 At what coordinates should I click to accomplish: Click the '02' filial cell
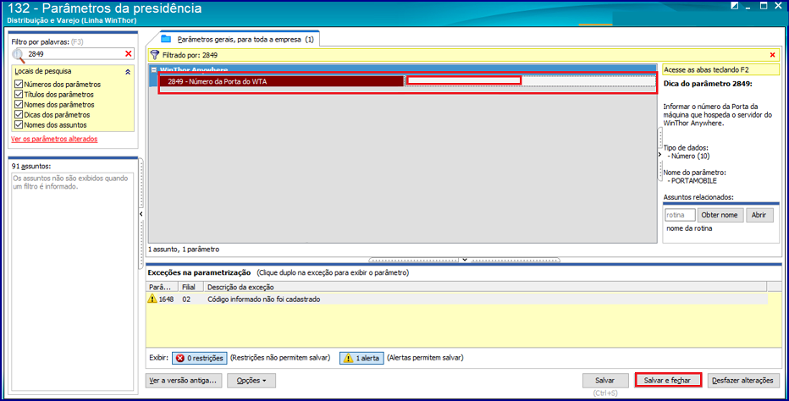tap(187, 299)
